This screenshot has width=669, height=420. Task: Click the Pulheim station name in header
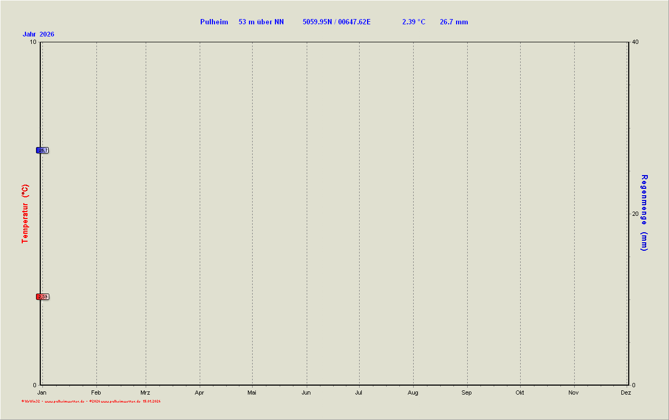(x=214, y=22)
